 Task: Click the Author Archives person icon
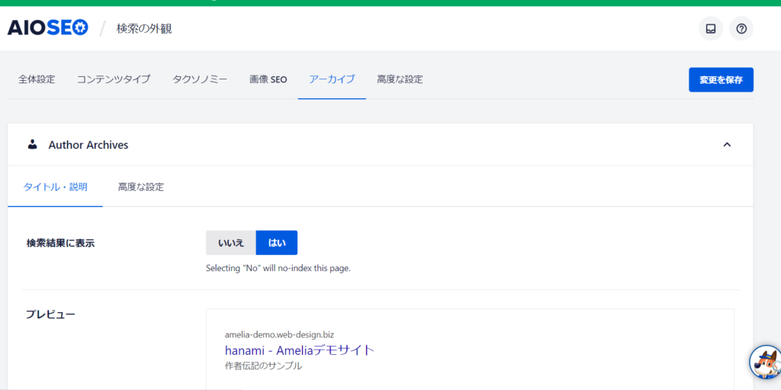click(32, 144)
